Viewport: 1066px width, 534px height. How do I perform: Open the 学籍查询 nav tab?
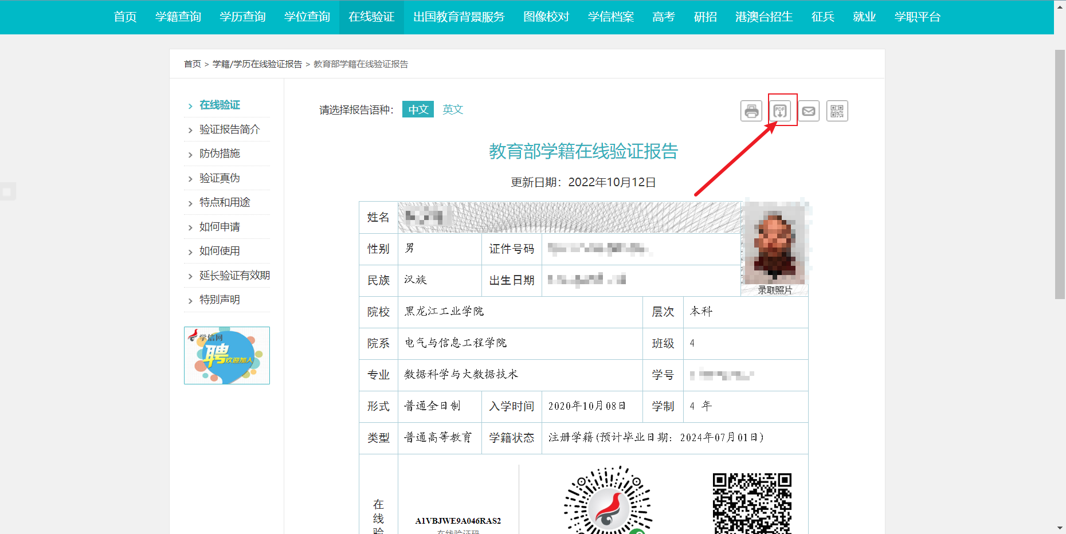click(x=178, y=17)
